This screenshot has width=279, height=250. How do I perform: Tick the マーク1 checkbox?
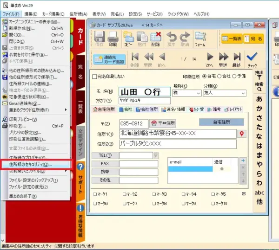[95, 194]
